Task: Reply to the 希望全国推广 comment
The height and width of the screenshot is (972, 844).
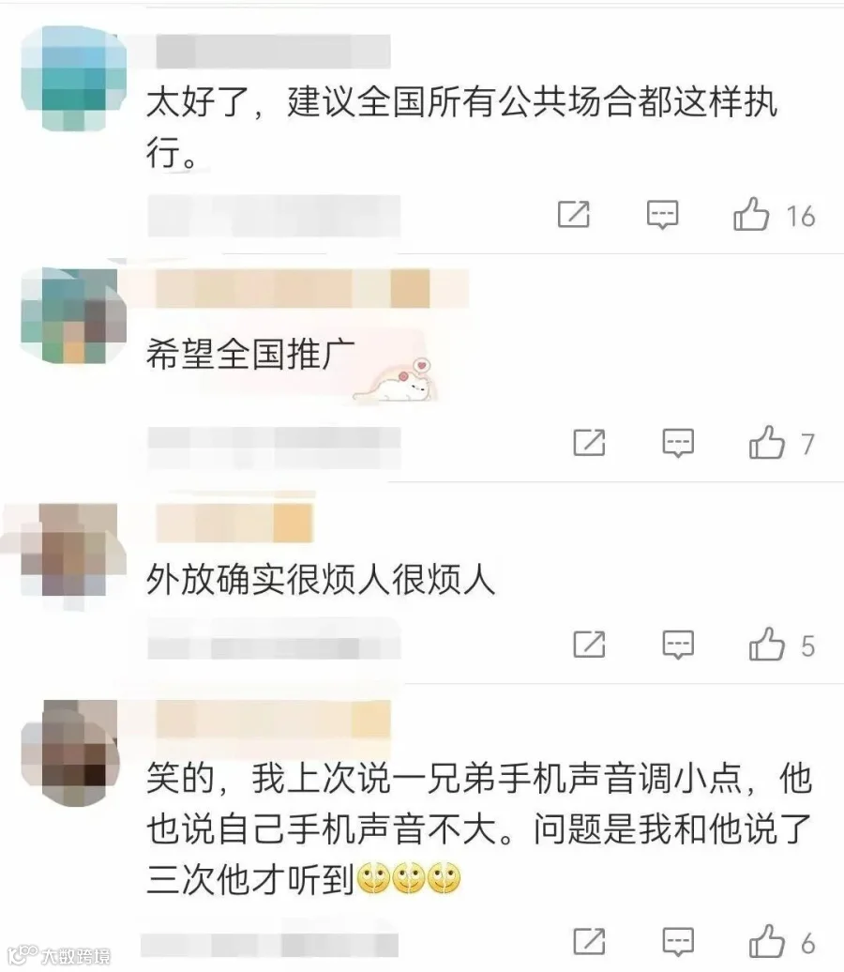Action: point(678,443)
